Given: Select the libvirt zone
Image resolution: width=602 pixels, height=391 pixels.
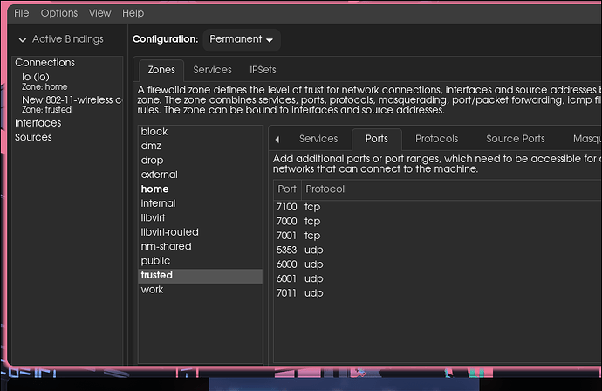Looking at the screenshot, I should tap(200, 218).
